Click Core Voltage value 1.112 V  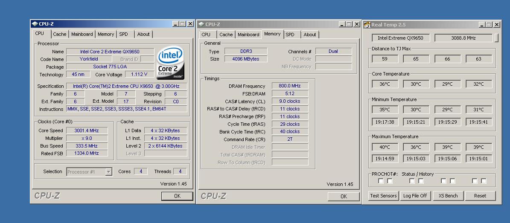pos(139,75)
